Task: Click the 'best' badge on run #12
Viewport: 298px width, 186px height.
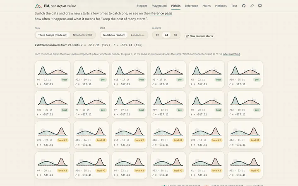Action: [257, 110]
